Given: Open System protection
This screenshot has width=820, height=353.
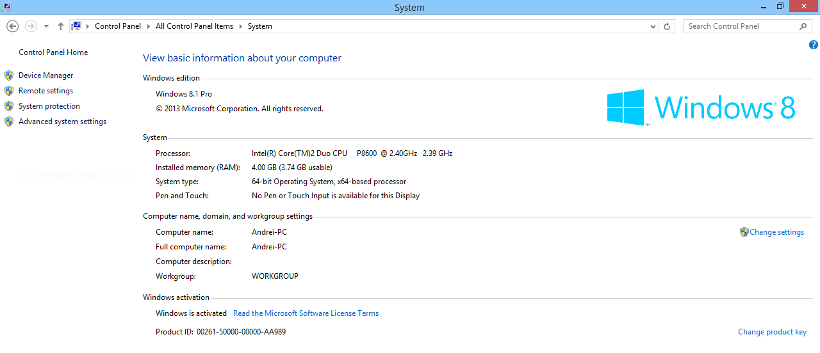Looking at the screenshot, I should click(x=49, y=106).
